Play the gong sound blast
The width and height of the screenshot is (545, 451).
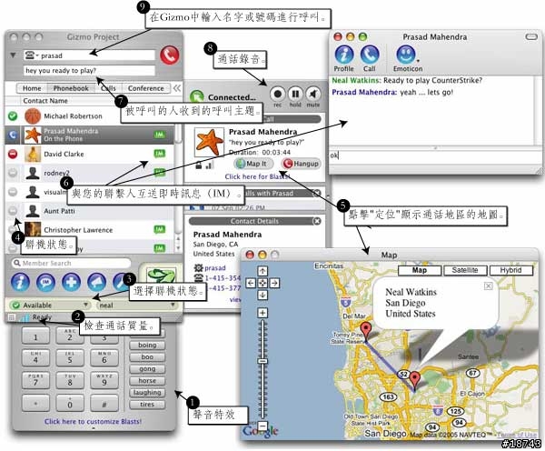(x=147, y=368)
